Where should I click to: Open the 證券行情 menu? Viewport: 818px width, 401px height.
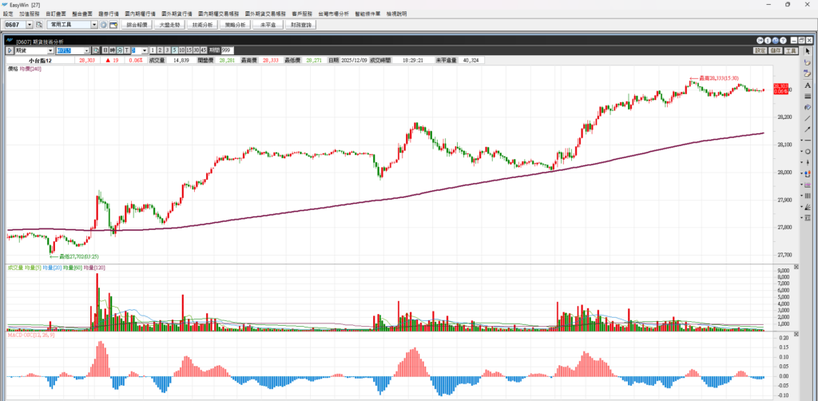coord(108,14)
